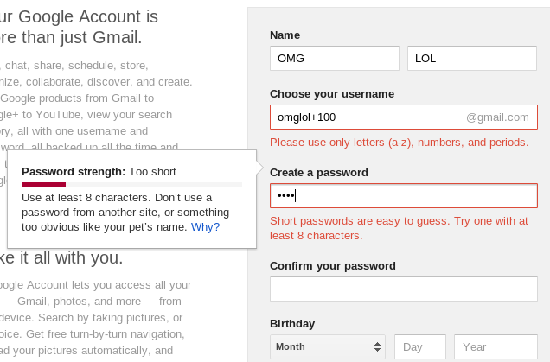
Task: Click the @gmail.com suffix text
Action: click(x=497, y=117)
